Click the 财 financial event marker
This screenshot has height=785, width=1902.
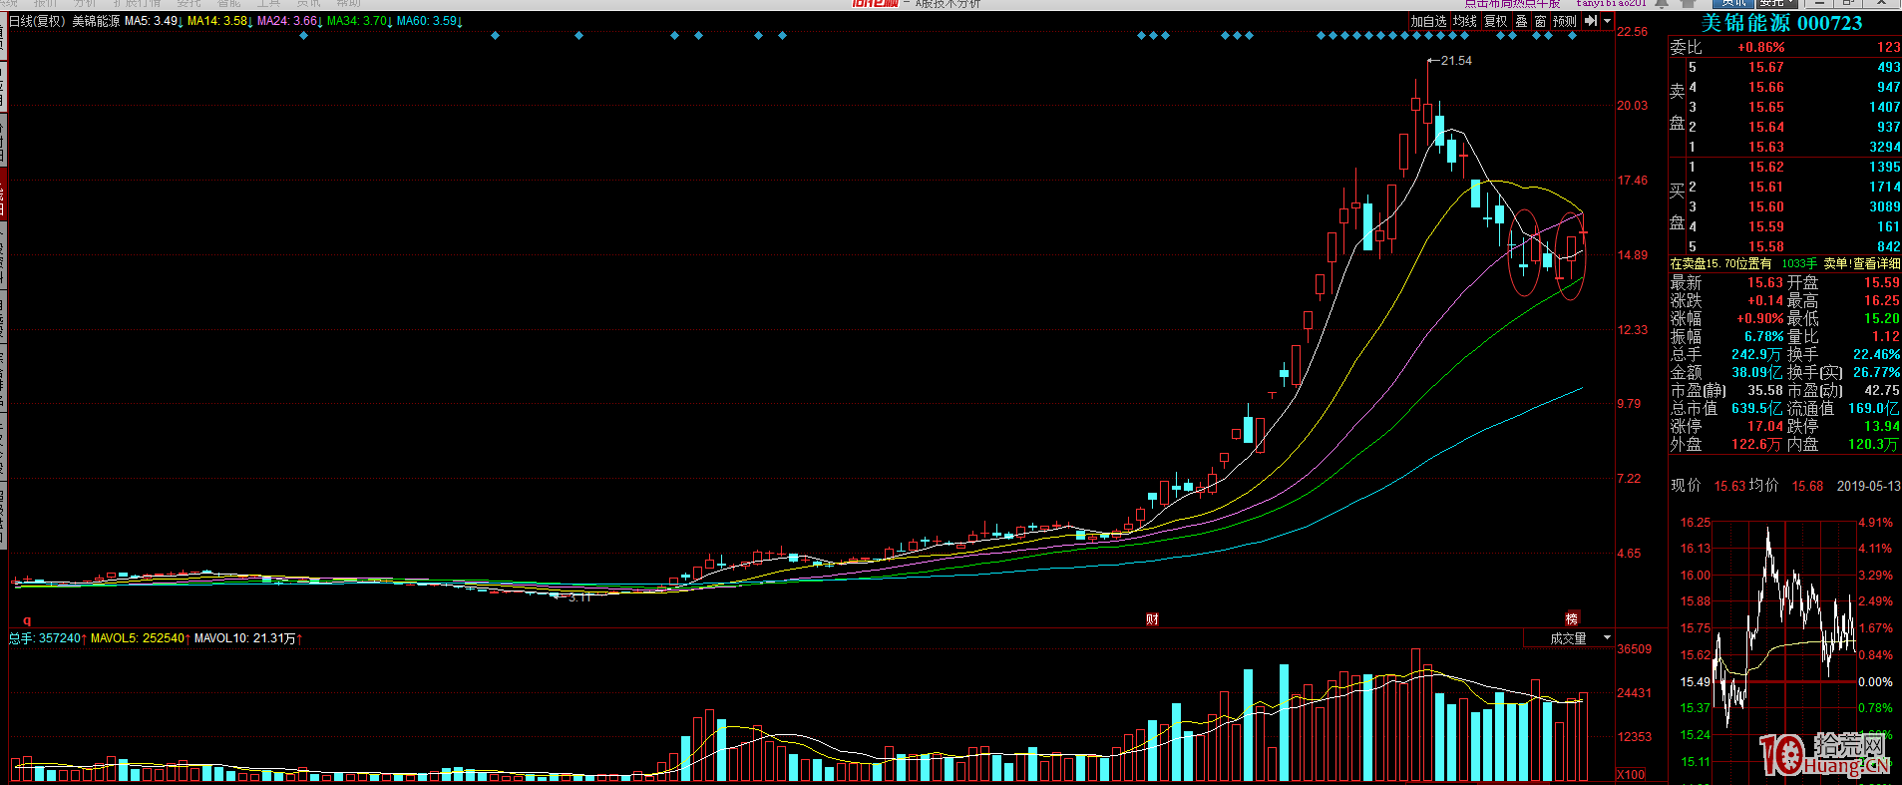(1152, 619)
